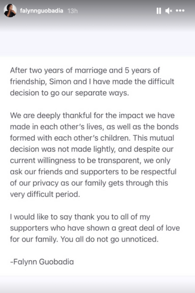Click the line "made in each other's lives"

[x=94, y=126]
